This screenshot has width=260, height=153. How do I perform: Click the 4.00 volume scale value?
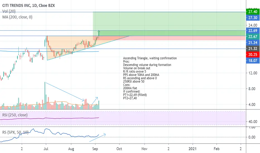coord(252,105)
